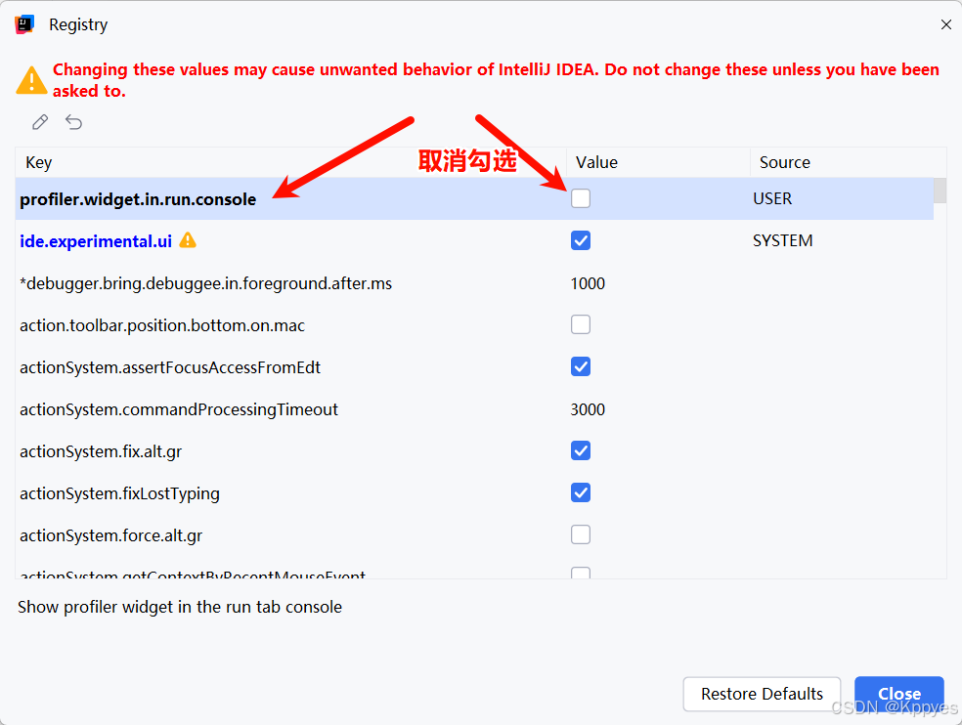Click the value 3000
The width and height of the screenshot is (962, 725).
(x=588, y=409)
